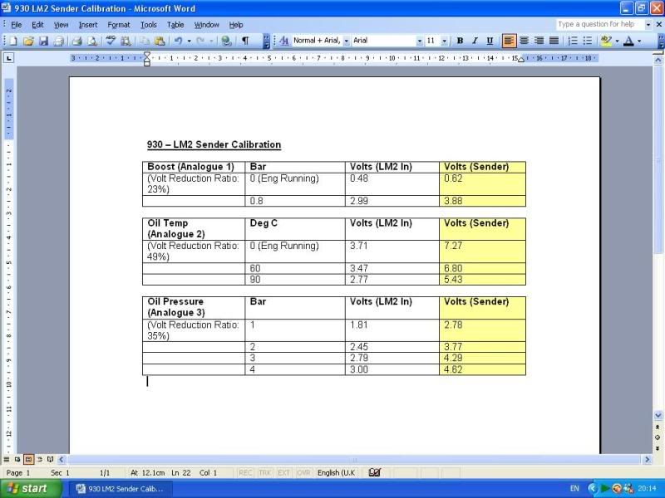Toggle Bold formatting

[460, 41]
